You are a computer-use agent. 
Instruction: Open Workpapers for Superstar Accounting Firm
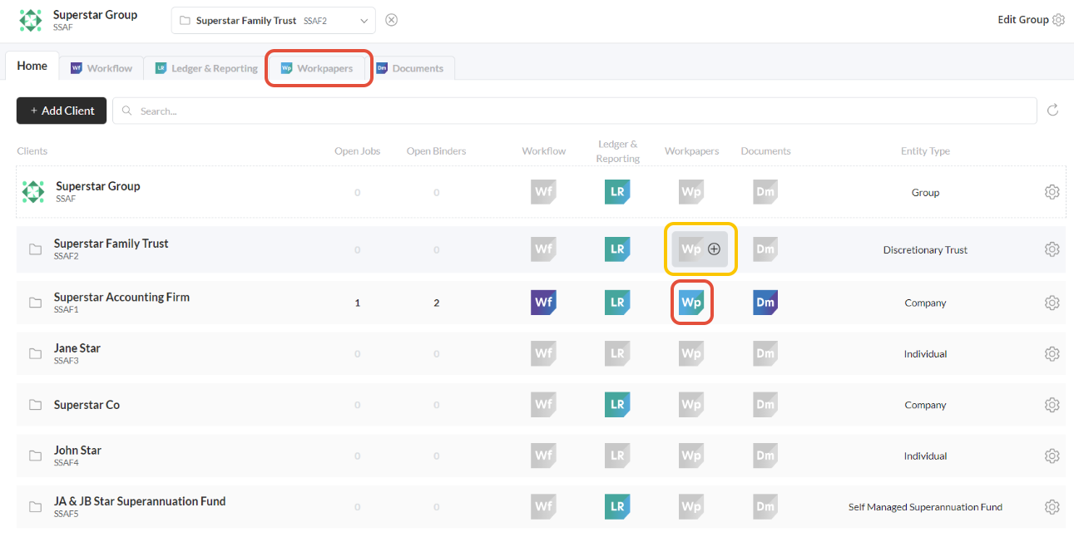coord(691,302)
